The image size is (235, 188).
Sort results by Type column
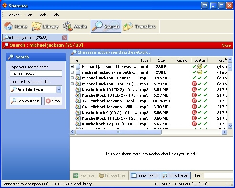tap(144, 60)
